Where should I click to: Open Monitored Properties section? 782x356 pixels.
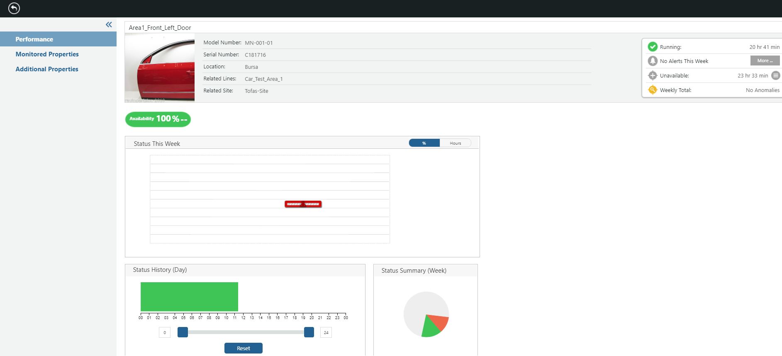pos(47,54)
